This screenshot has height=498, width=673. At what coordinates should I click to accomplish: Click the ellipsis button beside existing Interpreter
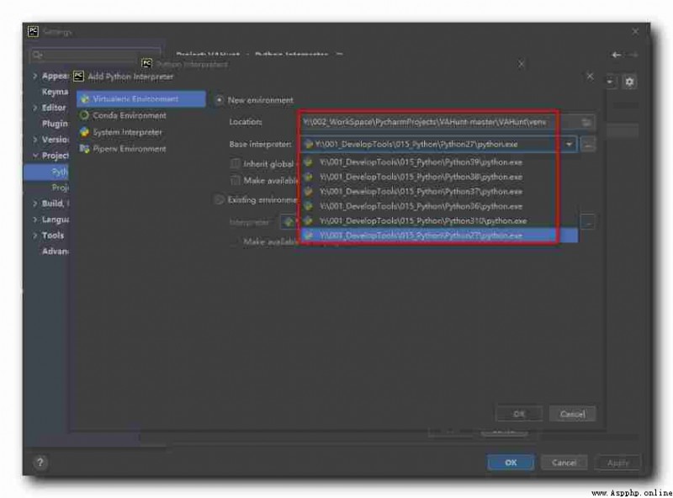pyautogui.click(x=587, y=222)
